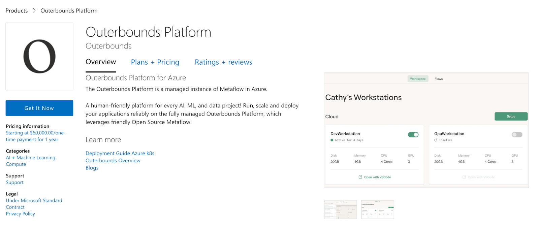The image size is (539, 226).
Task: Click the green active status dot under DevWorkstation
Action: pos(332,140)
